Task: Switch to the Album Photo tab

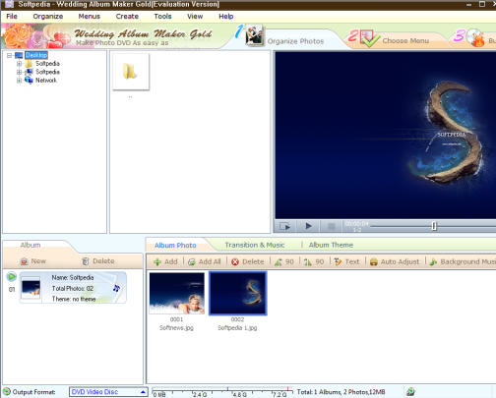Action: coord(175,245)
